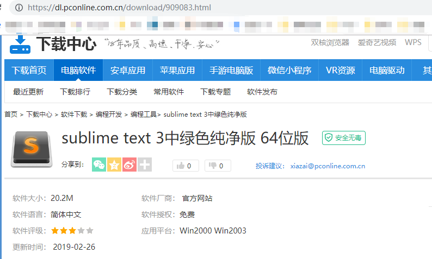
Task: Select the 电脑软件 tab
Action: pos(78,70)
